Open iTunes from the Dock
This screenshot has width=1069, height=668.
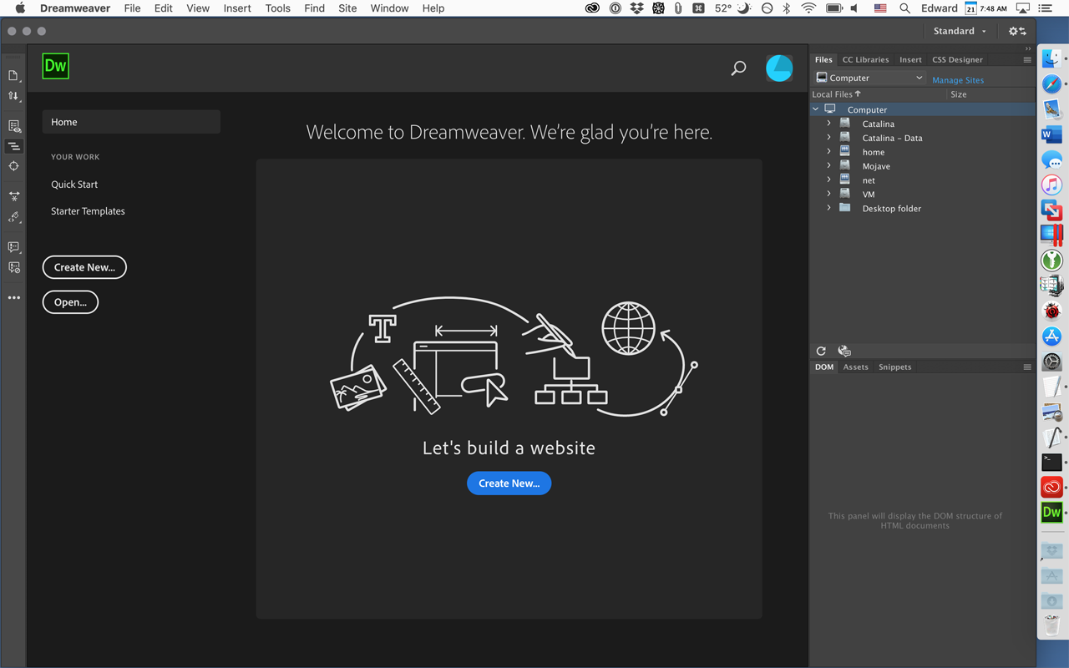(x=1051, y=185)
